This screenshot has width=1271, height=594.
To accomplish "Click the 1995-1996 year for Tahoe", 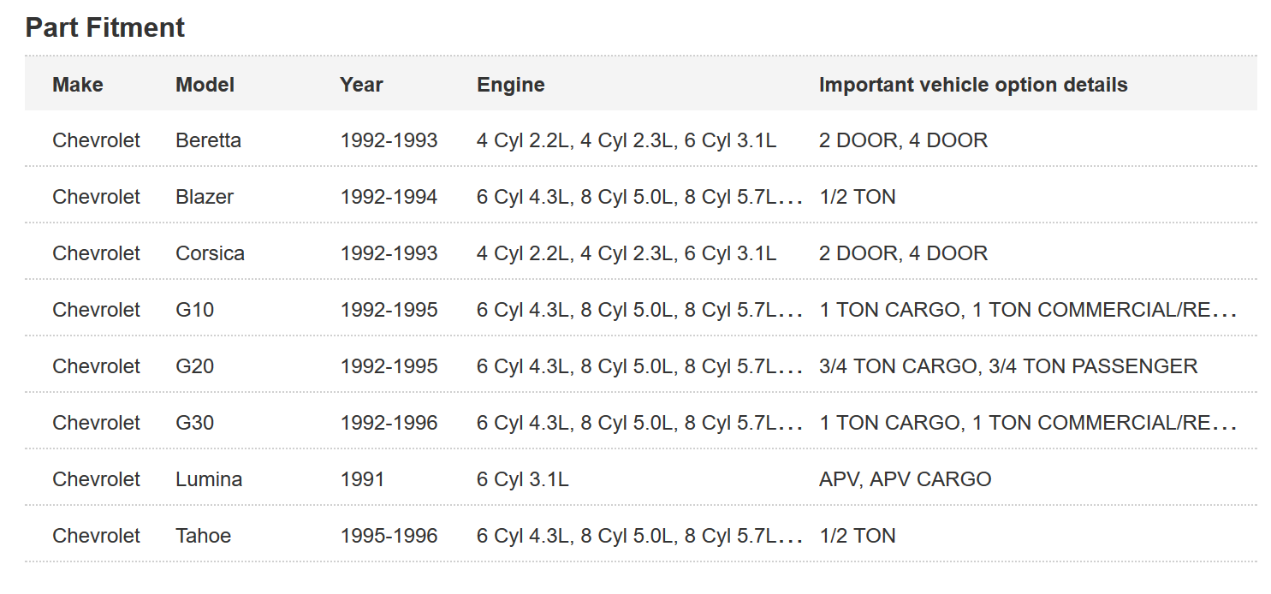I will pyautogui.click(x=389, y=536).
